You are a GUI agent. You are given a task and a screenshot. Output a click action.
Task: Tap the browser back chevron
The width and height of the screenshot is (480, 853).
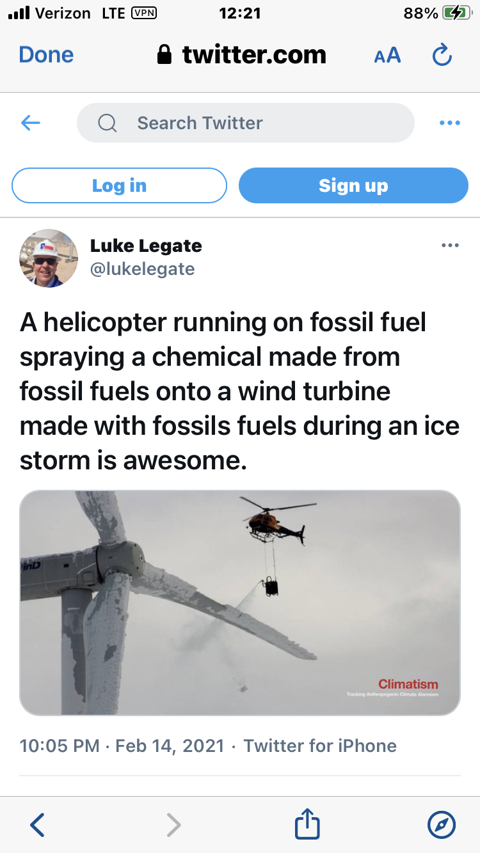[38, 825]
